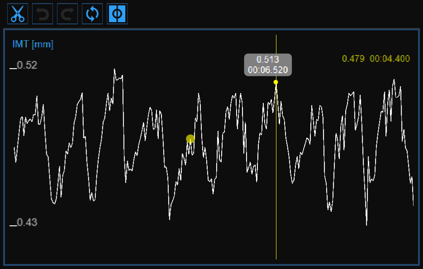Click the small yellow dot on cursor line
423x269 pixels.
[276, 82]
